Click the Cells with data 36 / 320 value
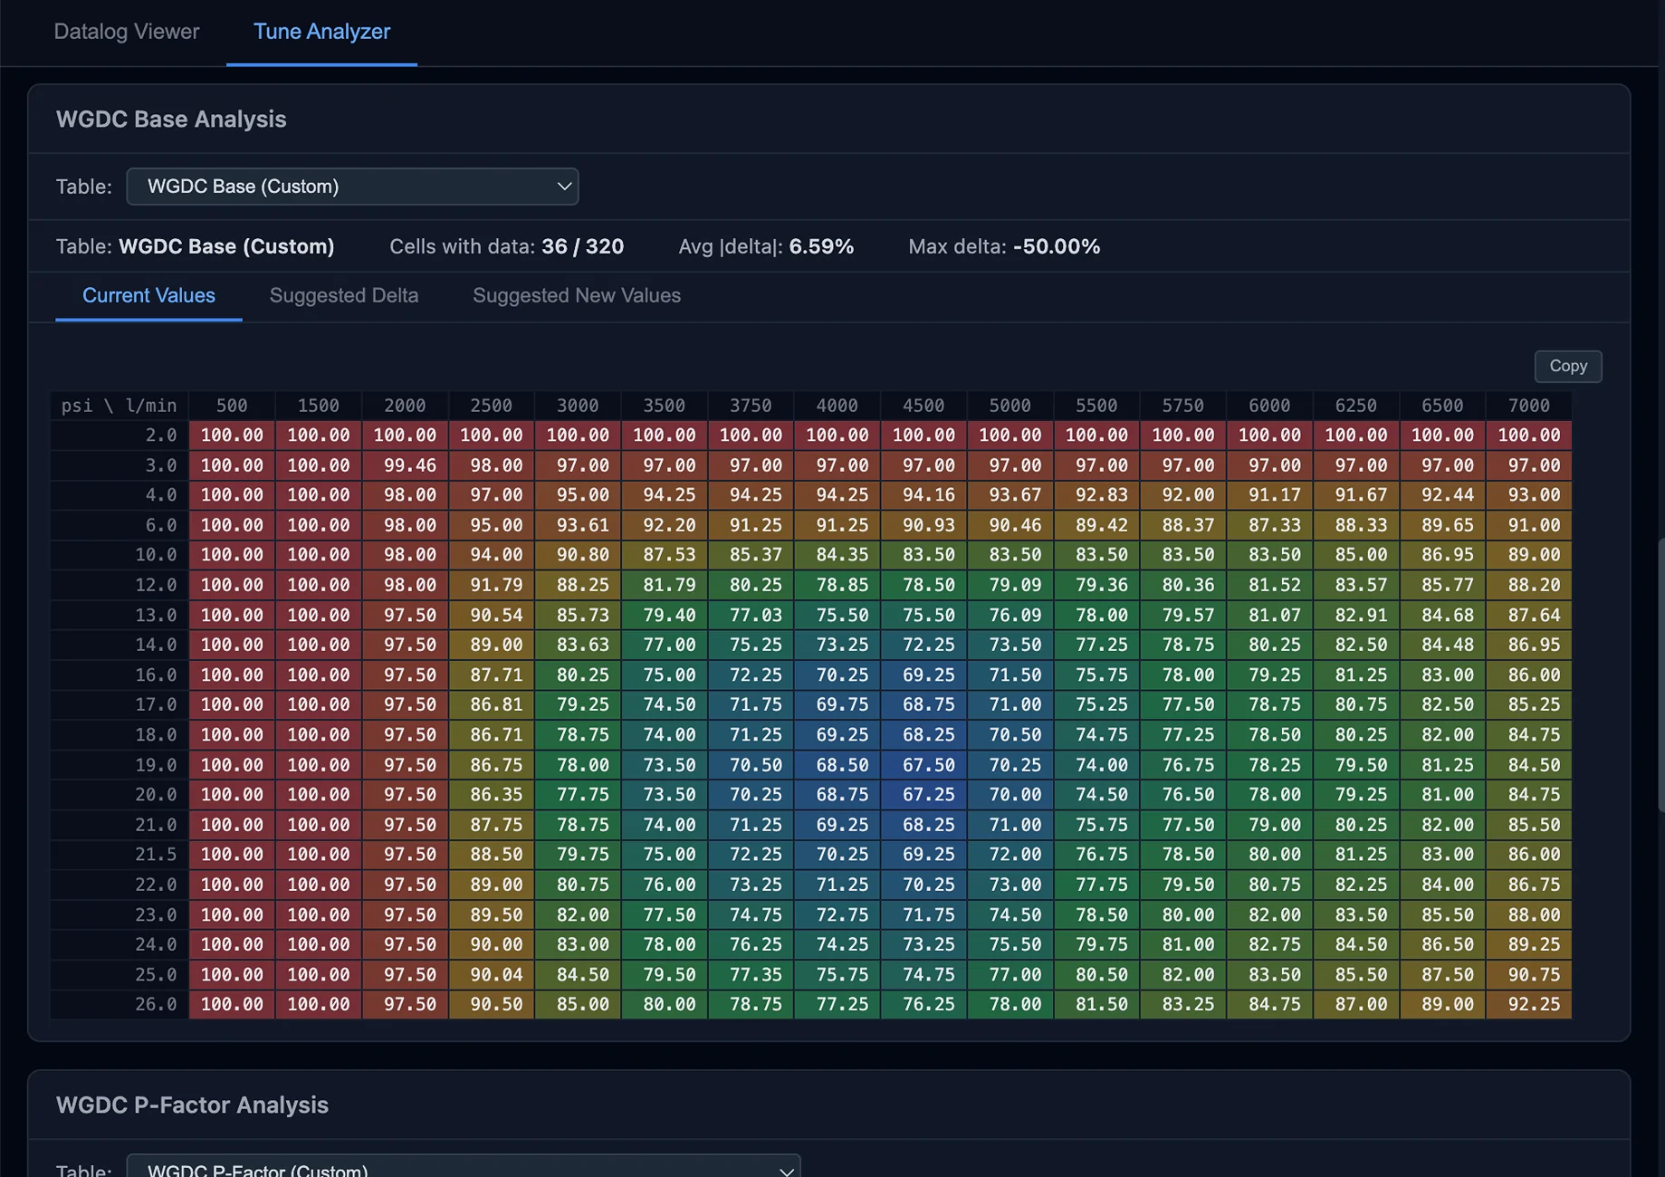Screen dimensions: 1665x1177 click(582, 246)
